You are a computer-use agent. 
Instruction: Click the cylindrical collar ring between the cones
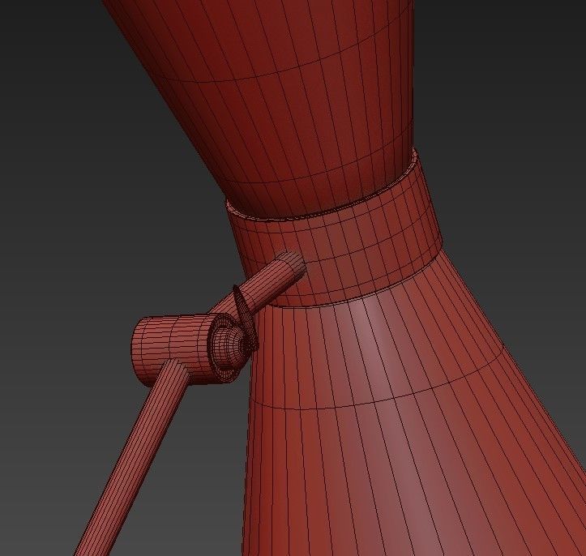(336, 239)
